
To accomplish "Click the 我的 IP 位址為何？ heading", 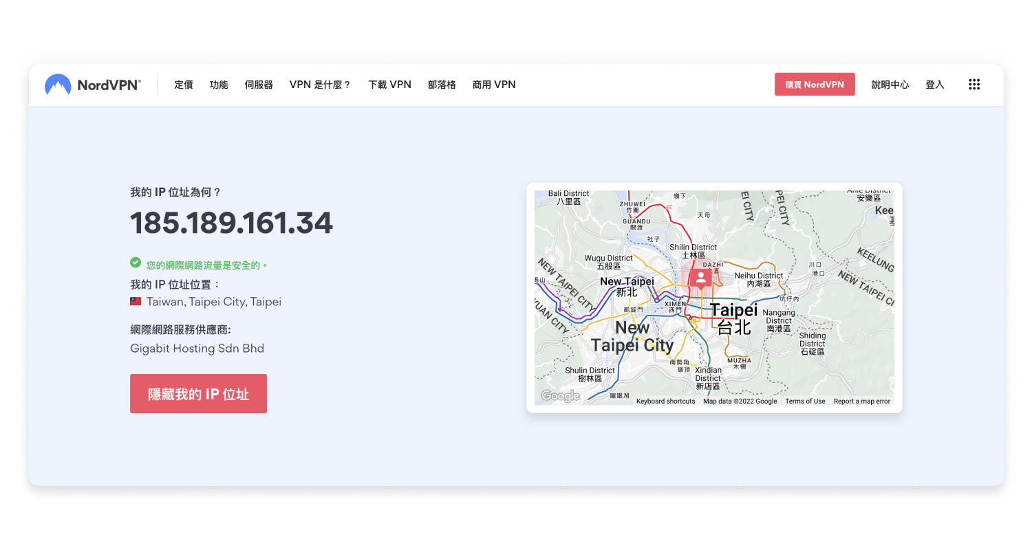I will (175, 192).
